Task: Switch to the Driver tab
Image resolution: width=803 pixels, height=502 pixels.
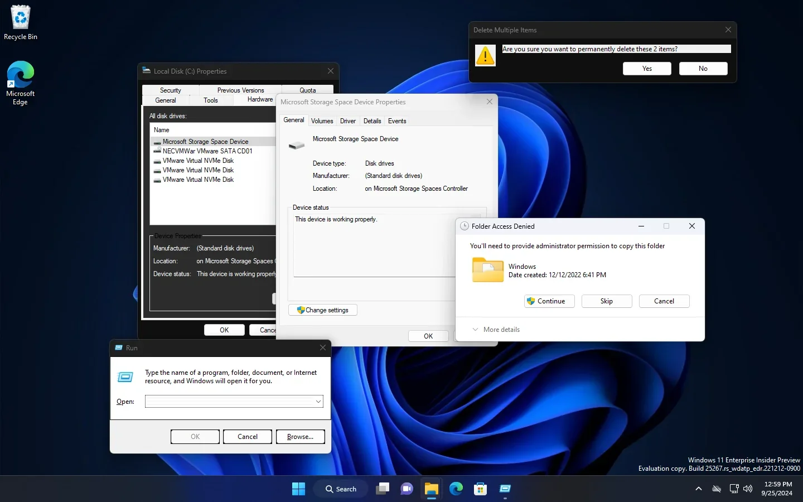Action: 348,121
